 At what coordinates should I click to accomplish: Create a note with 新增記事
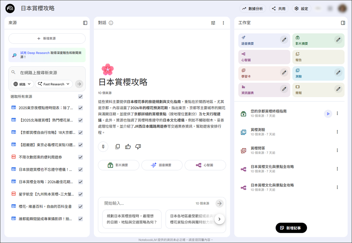point(291,228)
